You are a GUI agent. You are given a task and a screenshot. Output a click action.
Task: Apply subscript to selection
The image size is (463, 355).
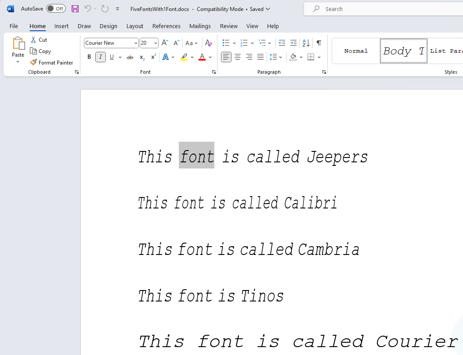[141, 57]
